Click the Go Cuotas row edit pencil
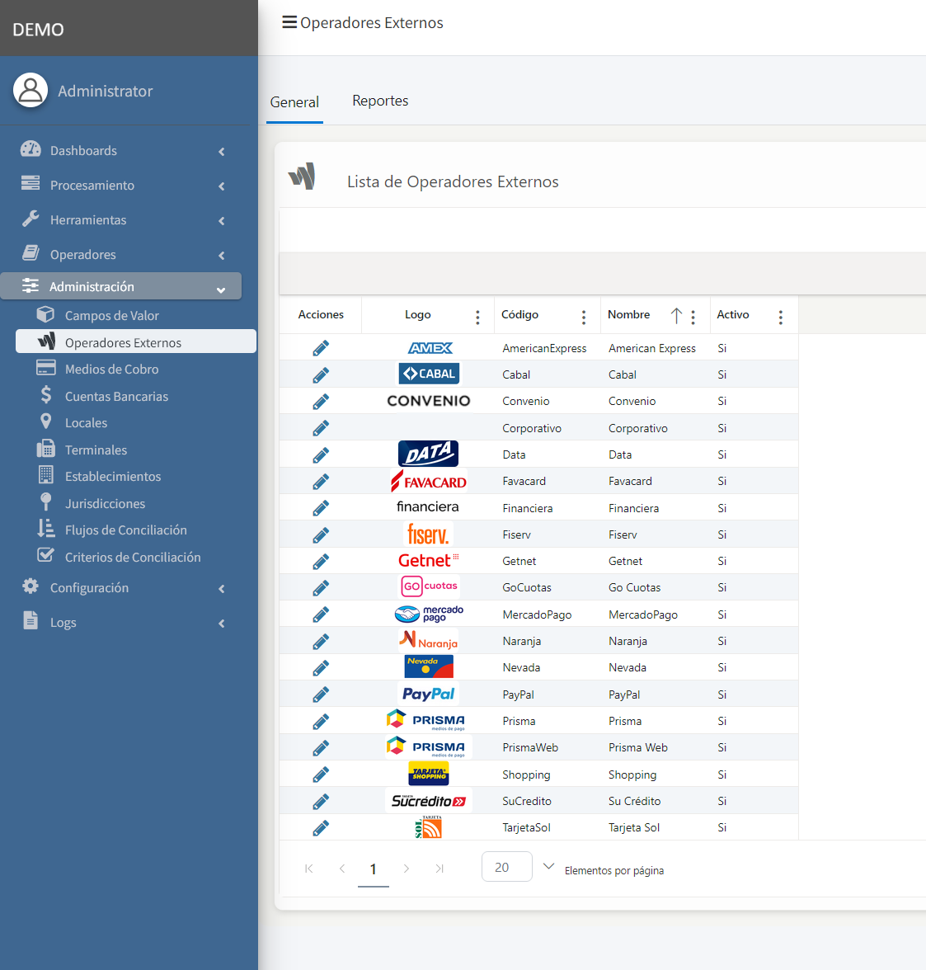 (321, 587)
